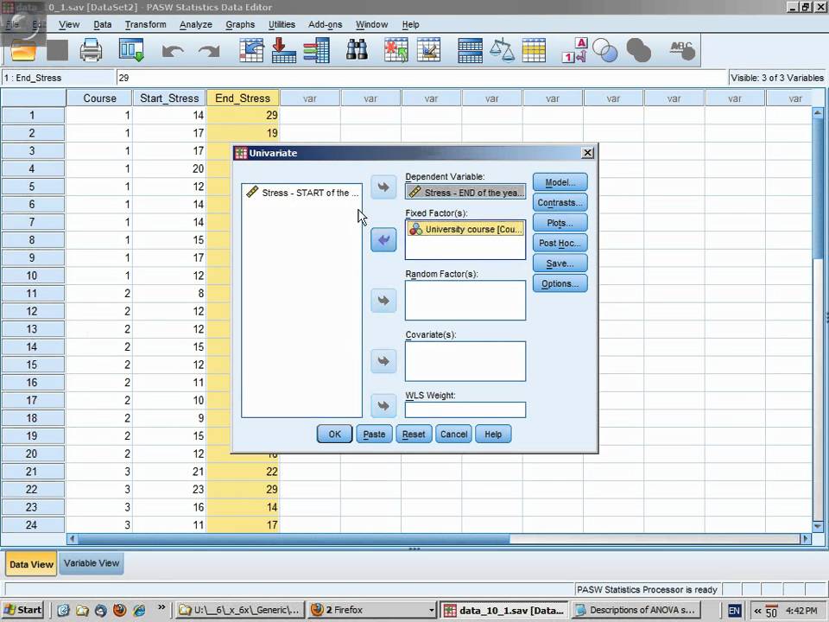829x622 pixels.
Task: Select 'Stress - END of the yea...' dependent variable
Action: tap(465, 192)
